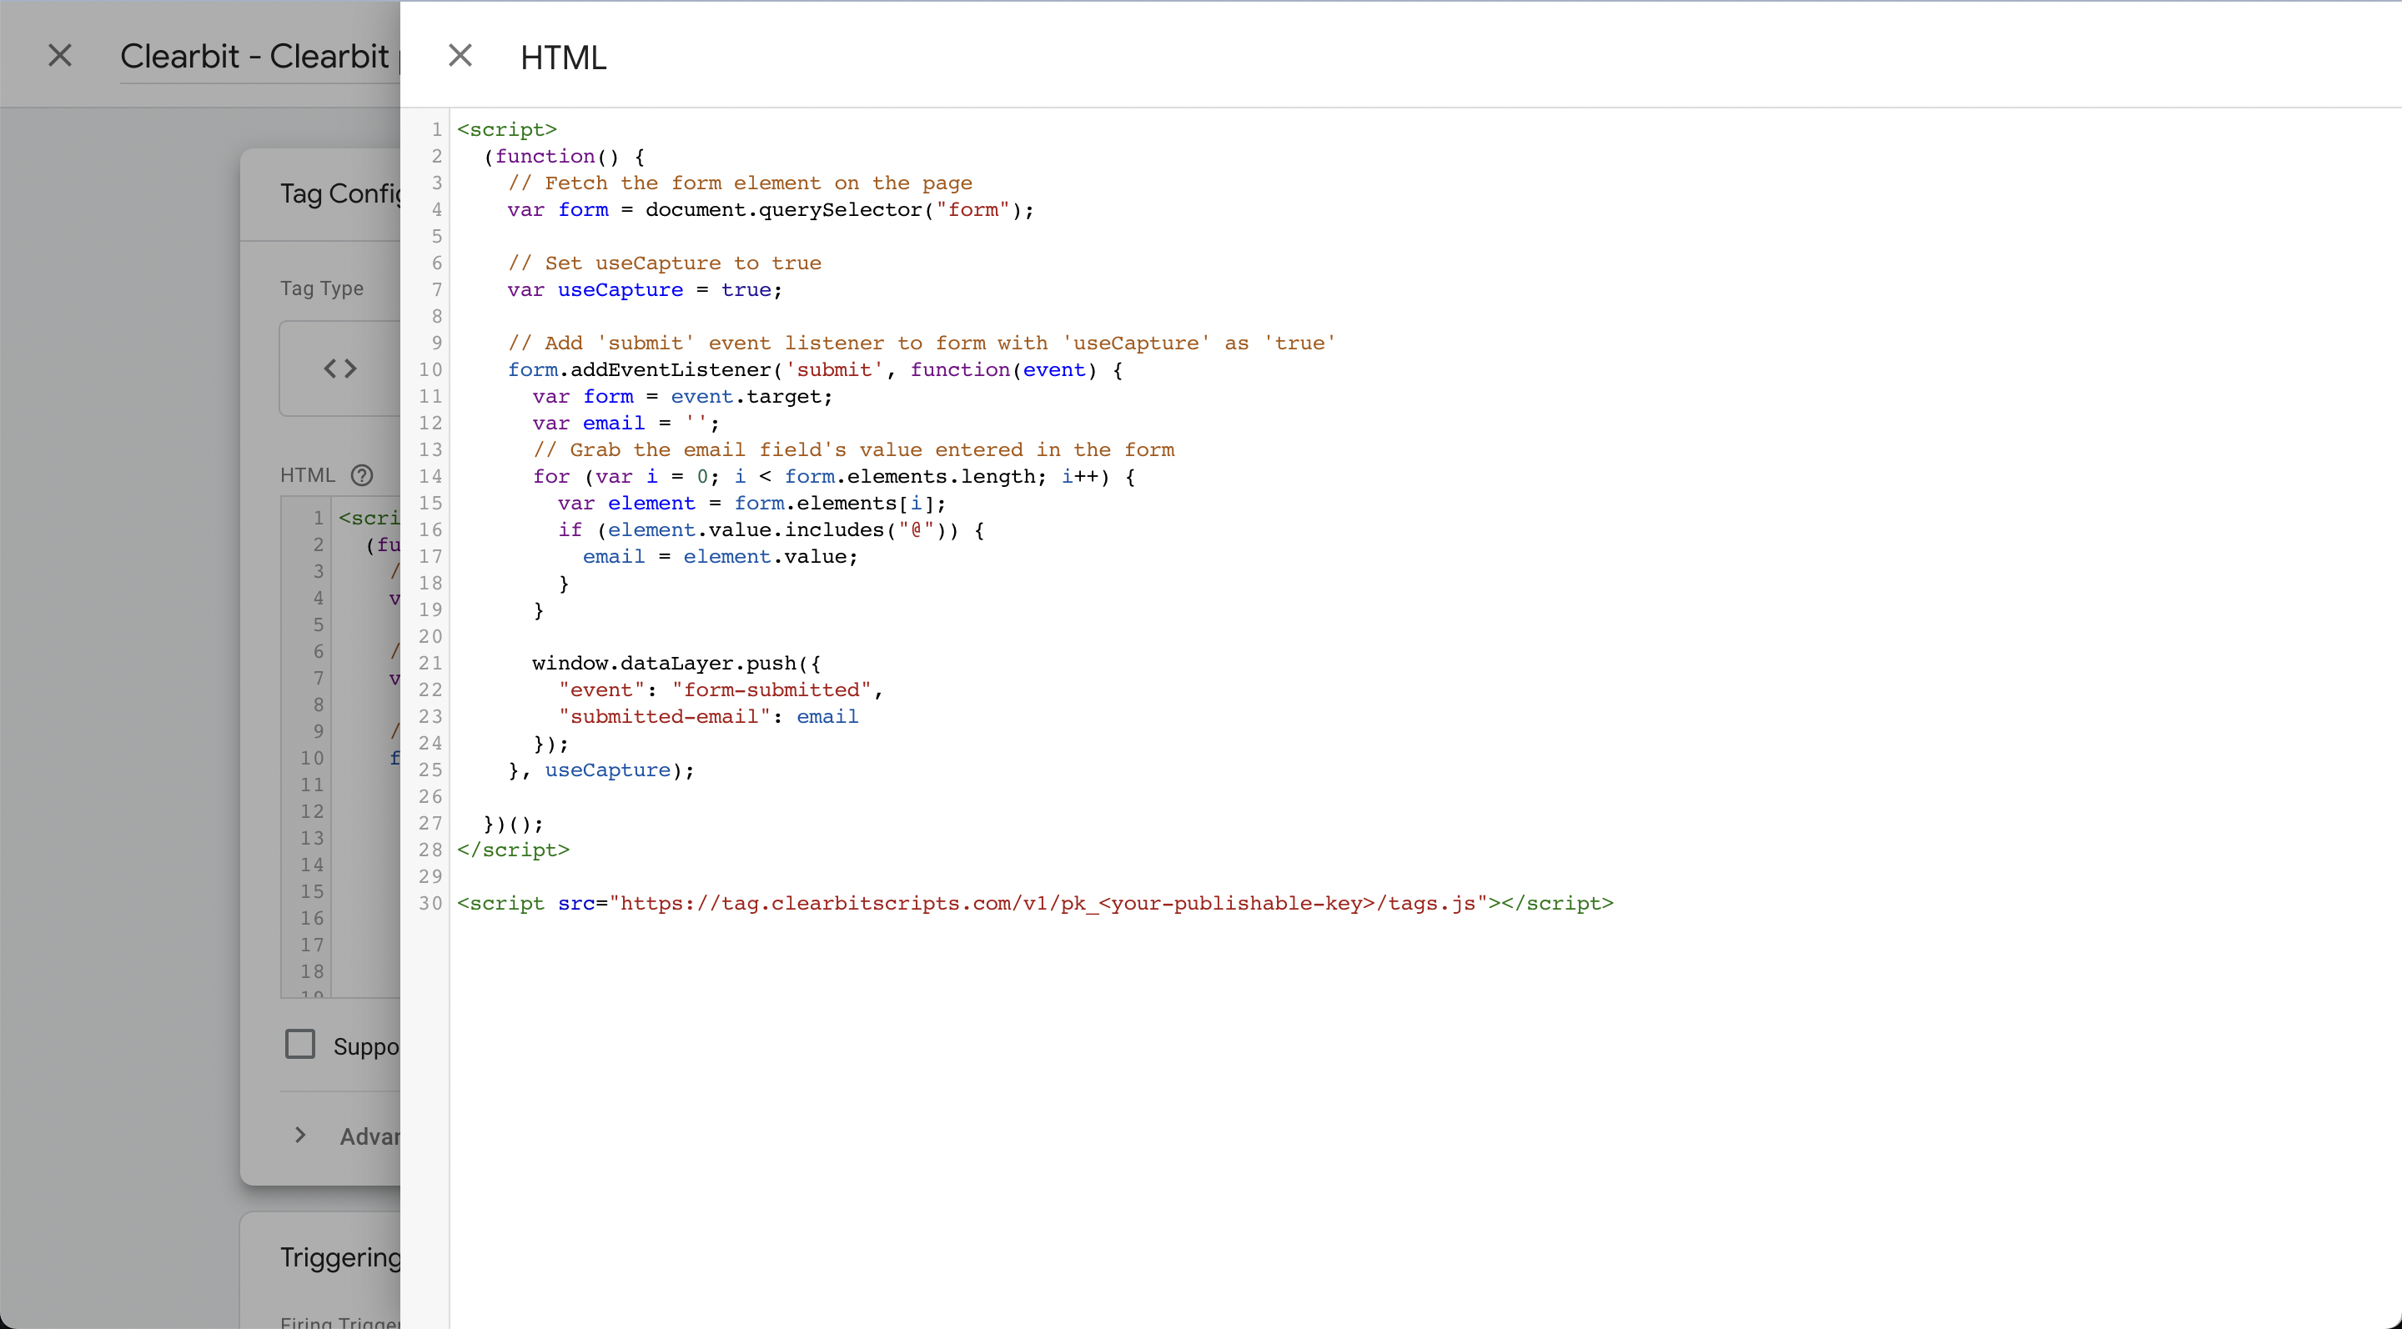Click the "submitted-email": email line
Viewport: 2402px width, 1329px height.
point(708,717)
